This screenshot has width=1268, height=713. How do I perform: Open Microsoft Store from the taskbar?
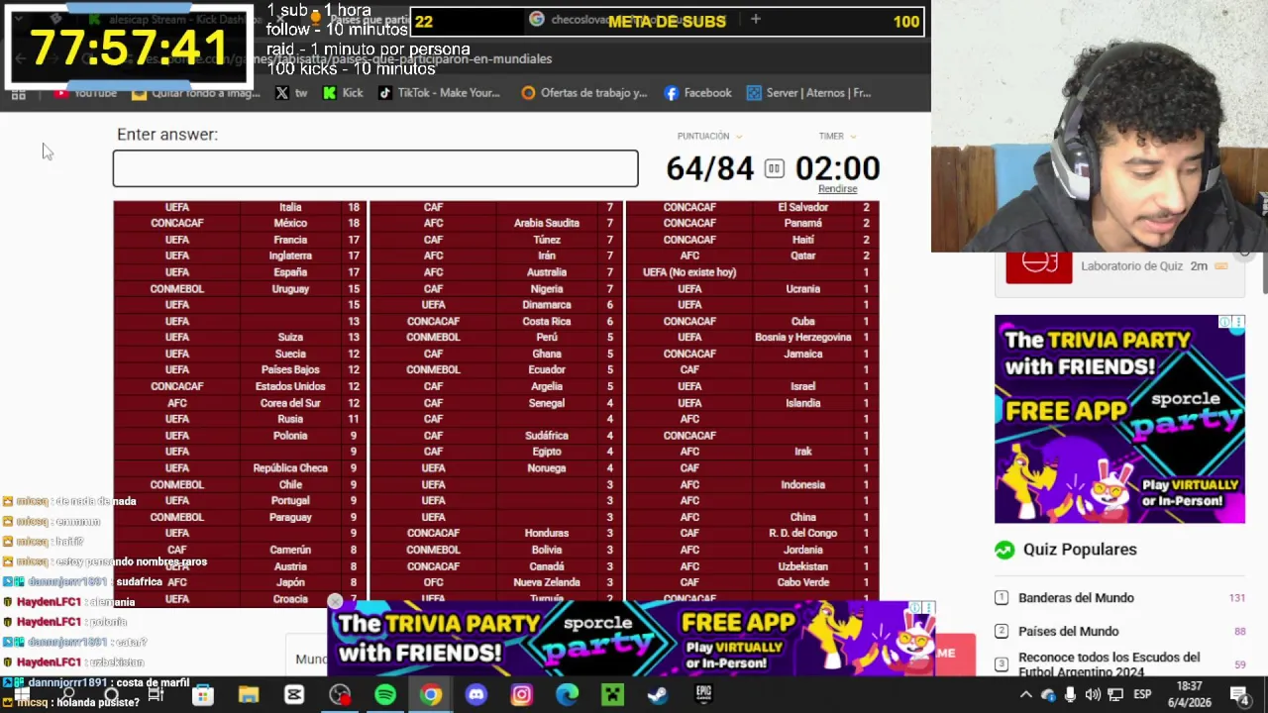pyautogui.click(x=202, y=695)
